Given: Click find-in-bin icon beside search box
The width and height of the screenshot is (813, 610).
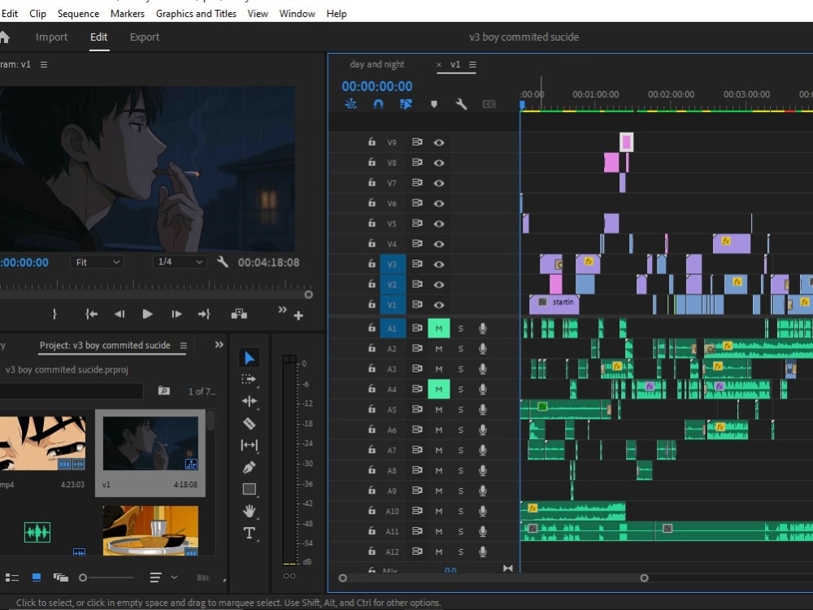Looking at the screenshot, I should 164,390.
